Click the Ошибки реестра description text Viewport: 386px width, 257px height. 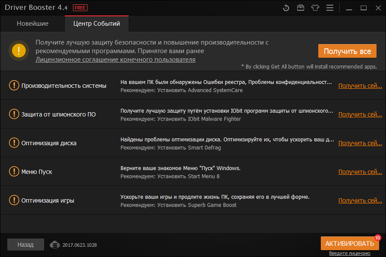pyautogui.click(x=226, y=82)
